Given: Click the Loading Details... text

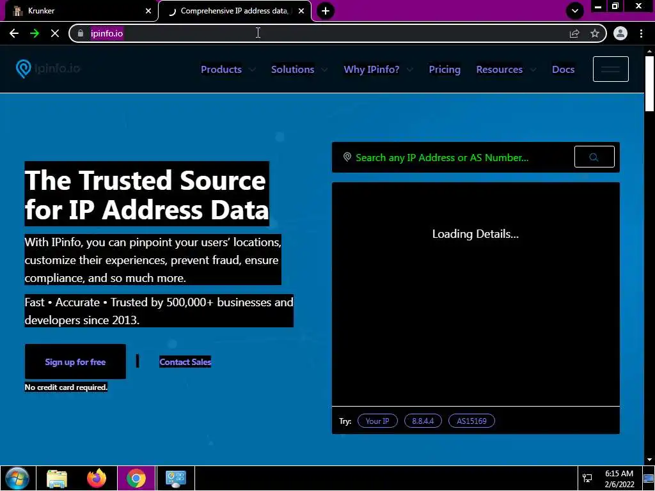Looking at the screenshot, I should click(x=475, y=234).
